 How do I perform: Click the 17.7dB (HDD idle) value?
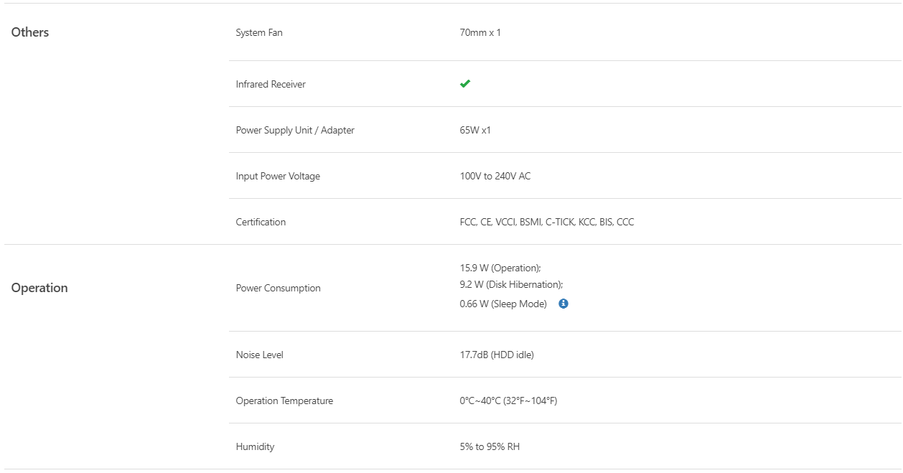[497, 355]
